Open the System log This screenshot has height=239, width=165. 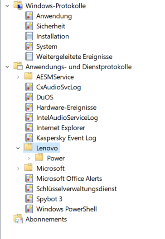pyautogui.click(x=47, y=47)
